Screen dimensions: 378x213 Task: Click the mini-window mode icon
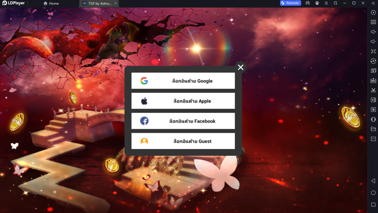point(336,3)
